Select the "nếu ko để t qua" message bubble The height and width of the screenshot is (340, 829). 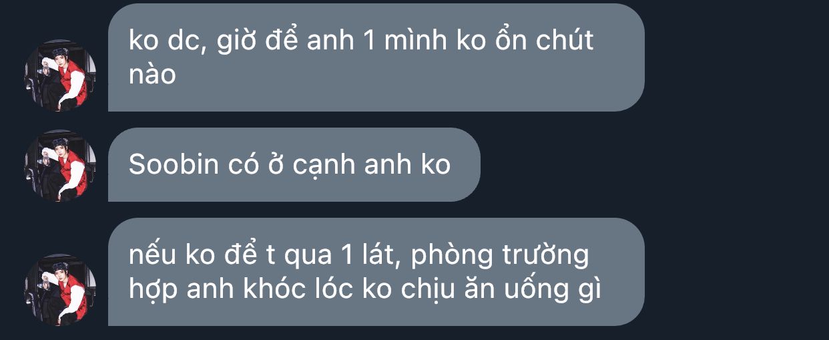click(376, 272)
